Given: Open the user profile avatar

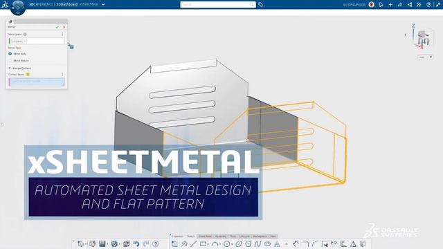Looking at the screenshot, I should click(x=372, y=5).
